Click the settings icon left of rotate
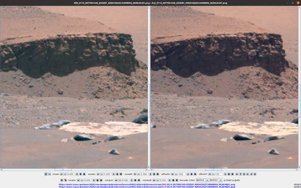 click(x=61, y=180)
